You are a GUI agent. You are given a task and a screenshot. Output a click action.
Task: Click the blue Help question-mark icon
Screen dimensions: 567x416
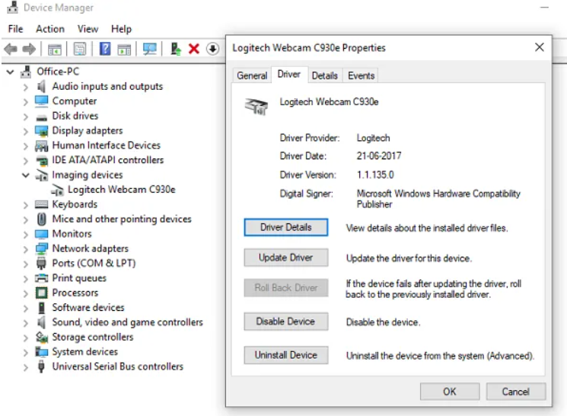pos(105,49)
